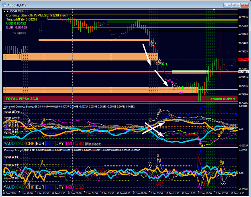Viewport: 251px width, 197px height.
Task: Select GBP in the Advanced Currency Strength legend
Action: [50, 144]
